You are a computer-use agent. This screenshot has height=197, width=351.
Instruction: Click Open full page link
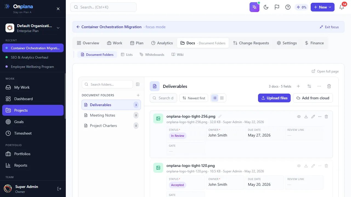(325, 71)
